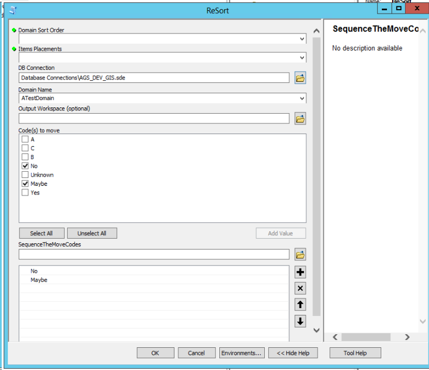Check the A code checkbox
This screenshot has width=429, height=370.
tap(25, 139)
